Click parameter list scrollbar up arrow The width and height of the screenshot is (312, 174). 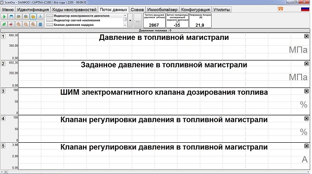click(x=125, y=15)
